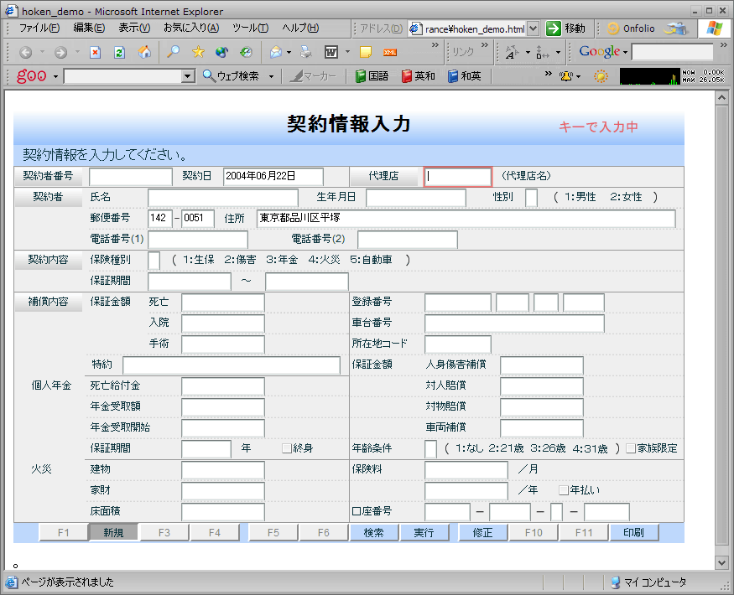734x595 pixels.
Task: Open the ファイル(F) menu
Action: click(39, 28)
